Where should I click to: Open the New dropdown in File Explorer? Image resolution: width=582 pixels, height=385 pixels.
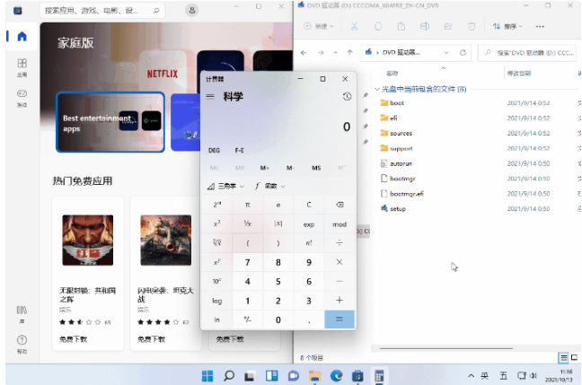tap(319, 26)
